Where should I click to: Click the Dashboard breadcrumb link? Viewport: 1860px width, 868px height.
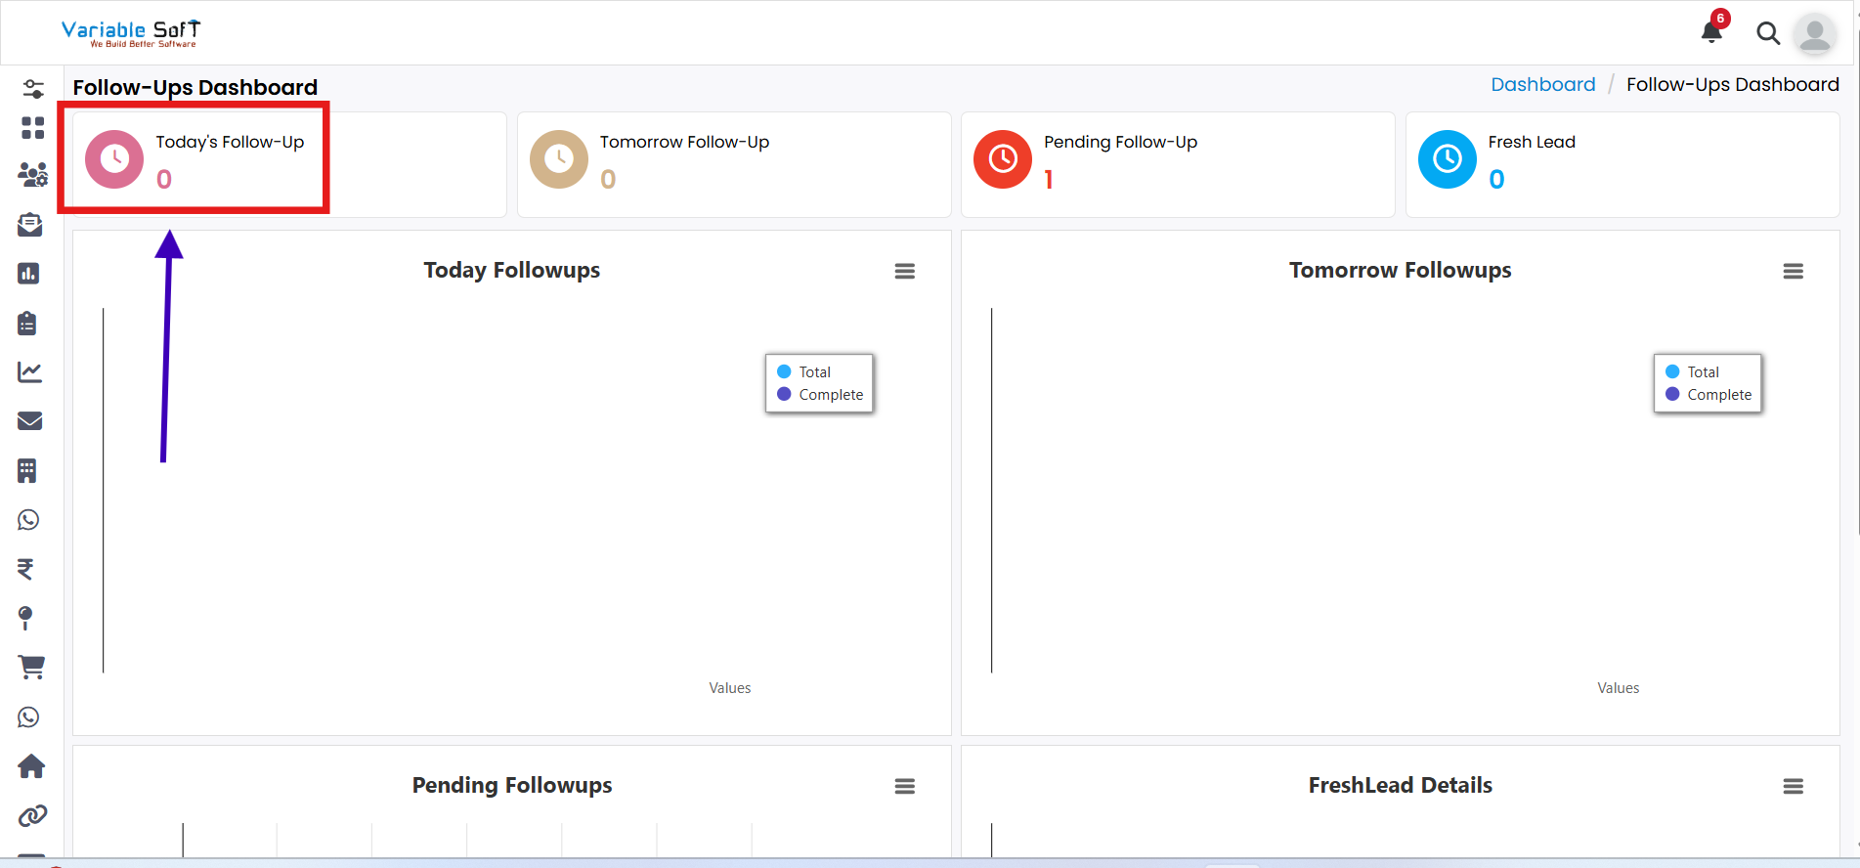click(1542, 85)
